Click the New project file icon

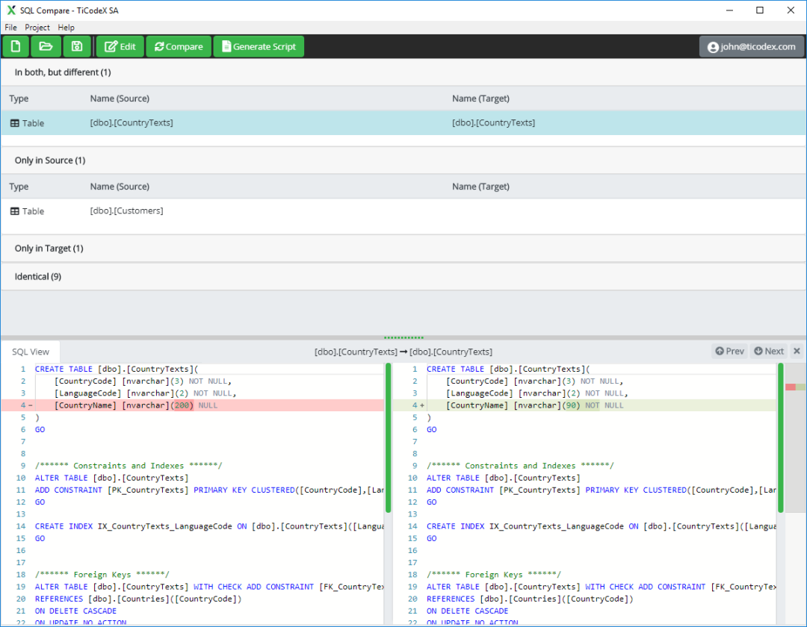coord(16,46)
